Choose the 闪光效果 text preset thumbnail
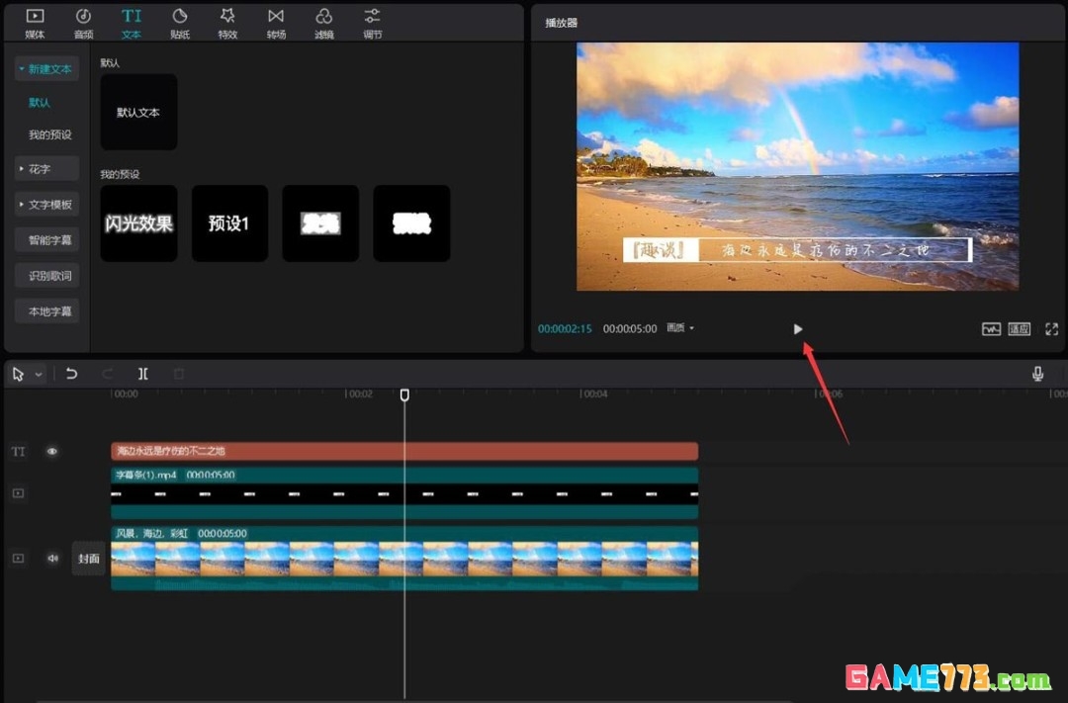Image resolution: width=1068 pixels, height=703 pixels. [138, 223]
